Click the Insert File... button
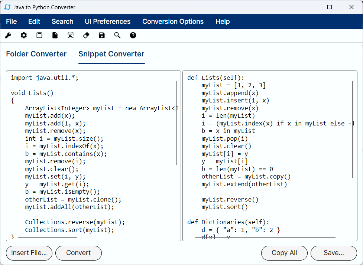This screenshot has height=265, width=363. tap(29, 253)
